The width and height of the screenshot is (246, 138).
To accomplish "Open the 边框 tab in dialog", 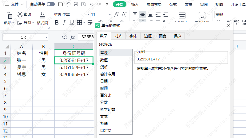I will click(148, 36).
